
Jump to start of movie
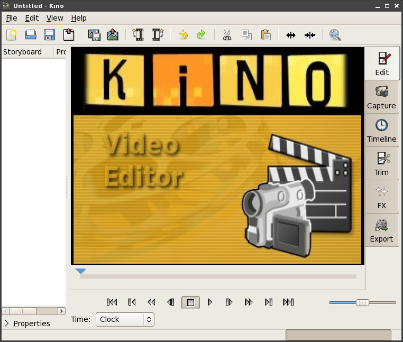[x=112, y=302]
